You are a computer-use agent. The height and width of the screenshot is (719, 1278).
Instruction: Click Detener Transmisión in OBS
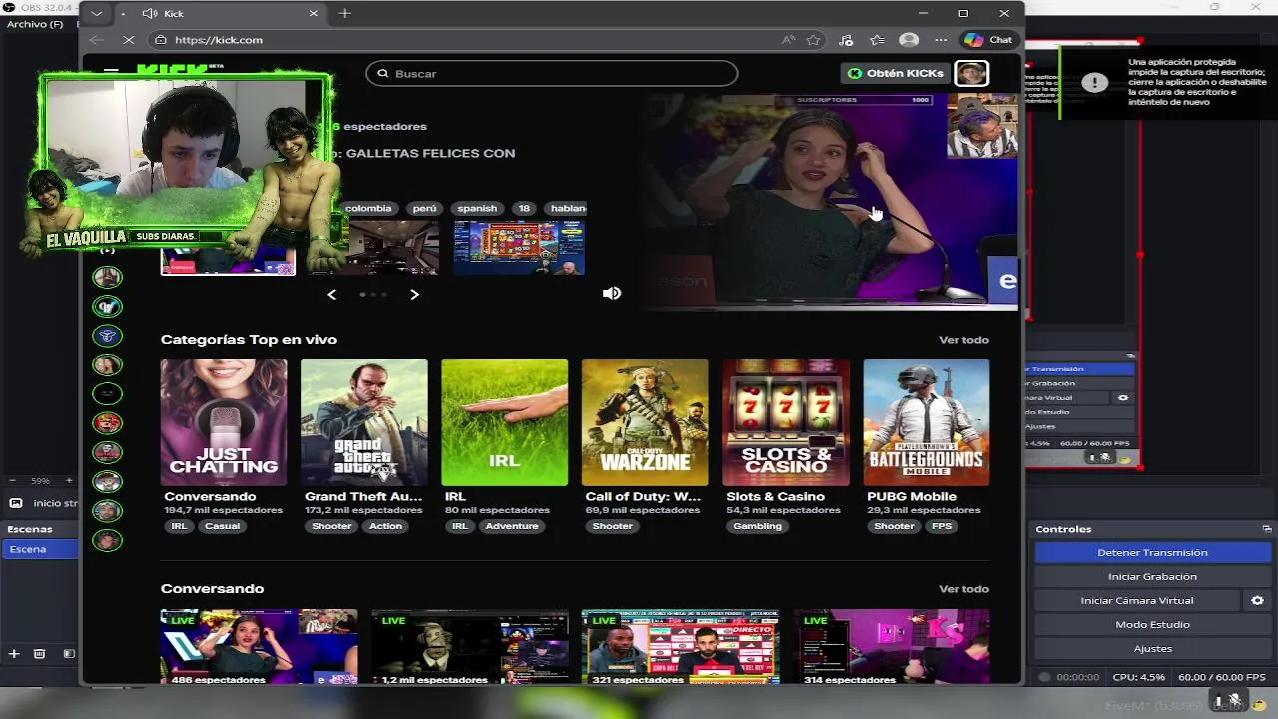click(1152, 552)
